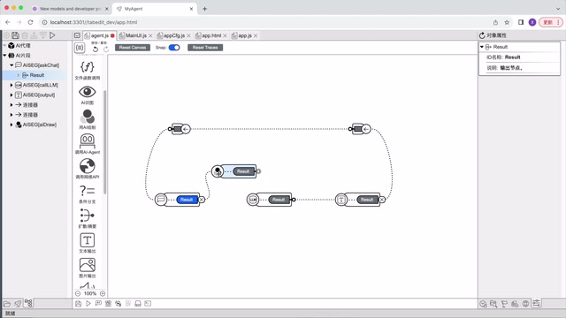Click the askChat node's speech bubble icon
This screenshot has width=566, height=318.
click(x=161, y=200)
